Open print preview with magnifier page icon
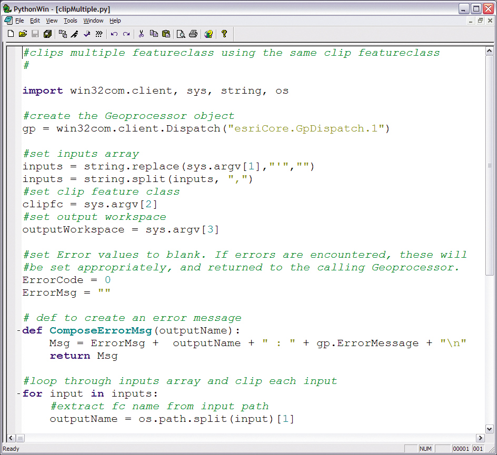 pos(181,34)
